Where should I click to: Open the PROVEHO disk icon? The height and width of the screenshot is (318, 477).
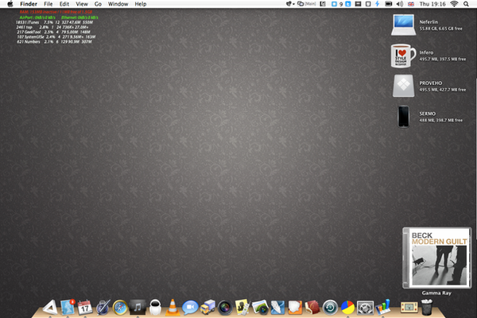[x=403, y=86]
